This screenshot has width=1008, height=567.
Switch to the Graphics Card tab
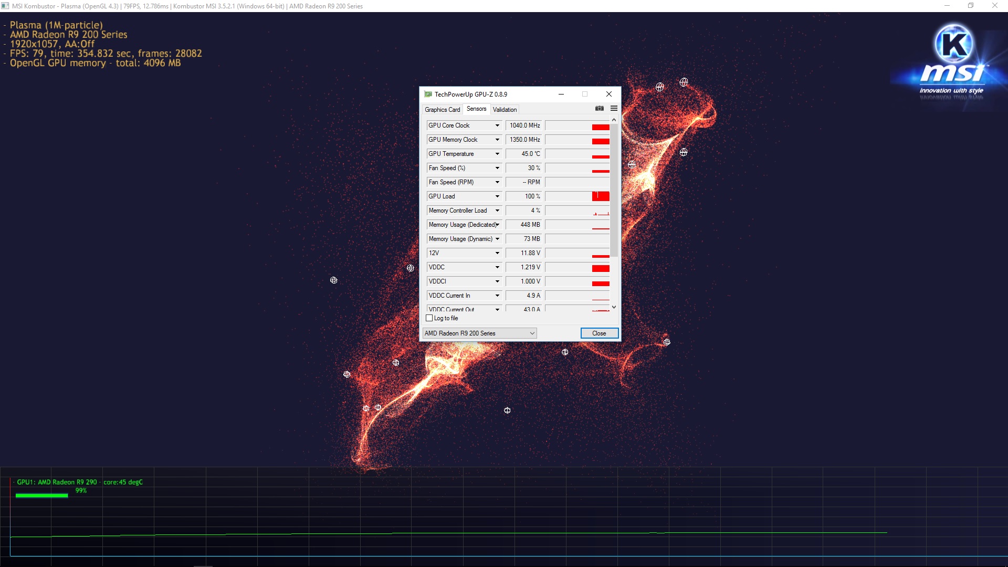442,110
